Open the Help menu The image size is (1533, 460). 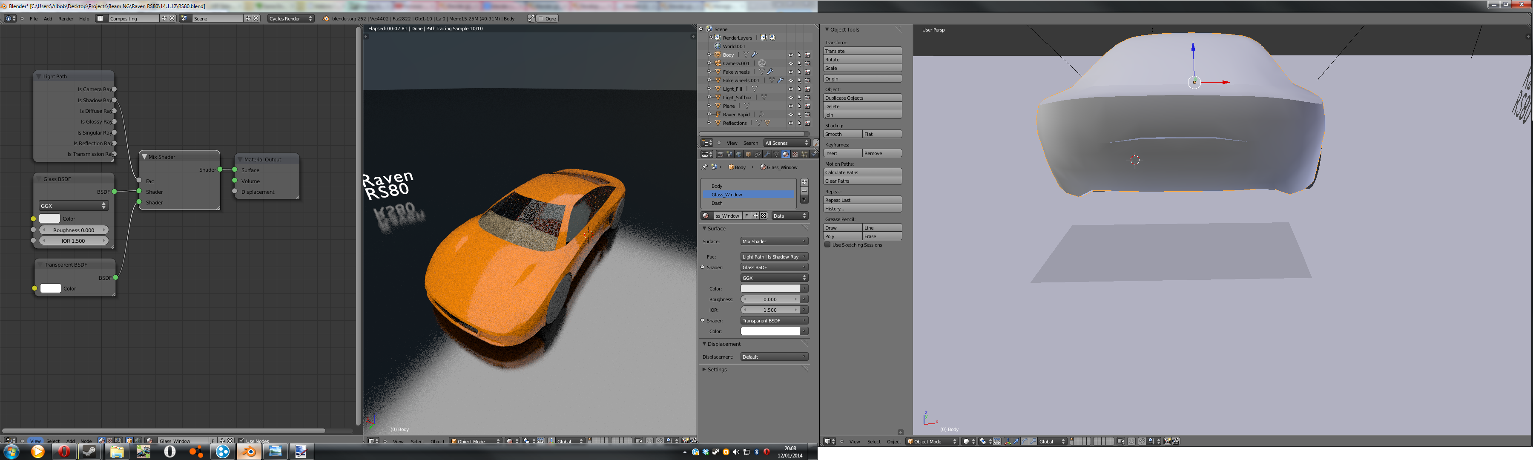pos(84,18)
